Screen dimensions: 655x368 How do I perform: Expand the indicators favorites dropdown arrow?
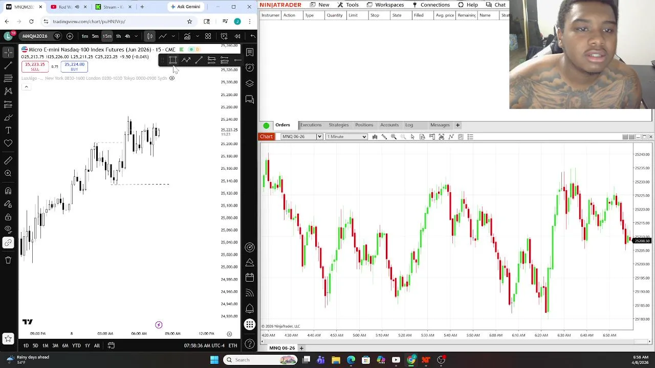click(197, 36)
